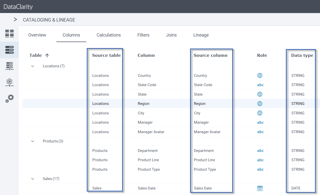The image size is (320, 195).
Task: Click the Product Type cell in Column
Action: [x=149, y=169]
